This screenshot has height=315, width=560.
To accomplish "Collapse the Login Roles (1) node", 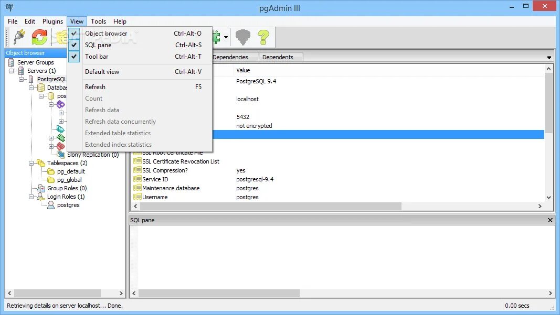I will click(x=31, y=197).
